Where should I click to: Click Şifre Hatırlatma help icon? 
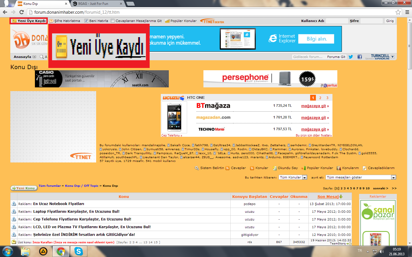tap(51, 21)
